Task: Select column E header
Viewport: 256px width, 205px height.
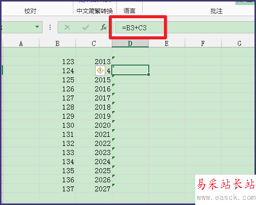Action: click(166, 43)
